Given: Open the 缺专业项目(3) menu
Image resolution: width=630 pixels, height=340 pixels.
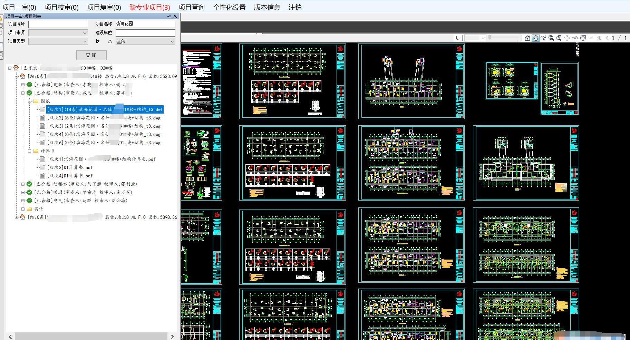Looking at the screenshot, I should coord(149,7).
